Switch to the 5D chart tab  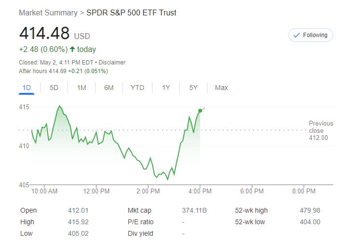coord(54,88)
